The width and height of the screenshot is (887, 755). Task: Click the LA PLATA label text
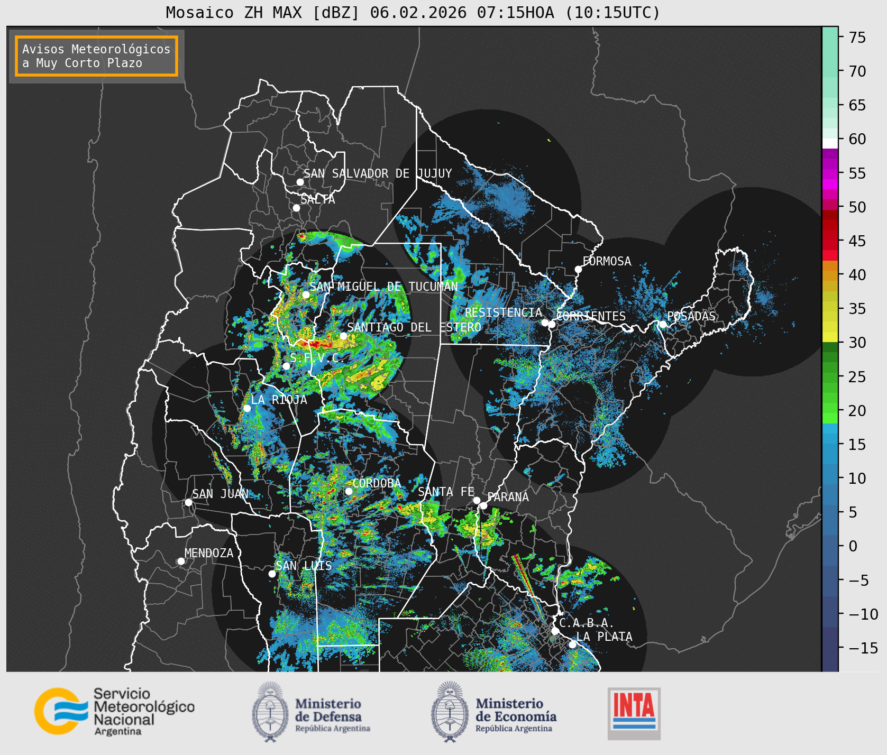click(x=604, y=637)
